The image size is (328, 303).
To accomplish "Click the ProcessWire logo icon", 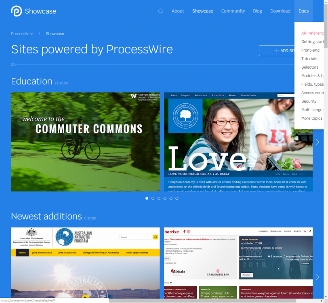I will click(x=16, y=11).
